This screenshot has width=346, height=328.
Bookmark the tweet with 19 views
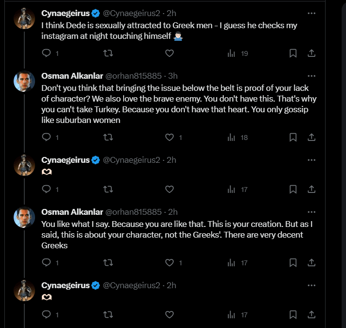[293, 53]
